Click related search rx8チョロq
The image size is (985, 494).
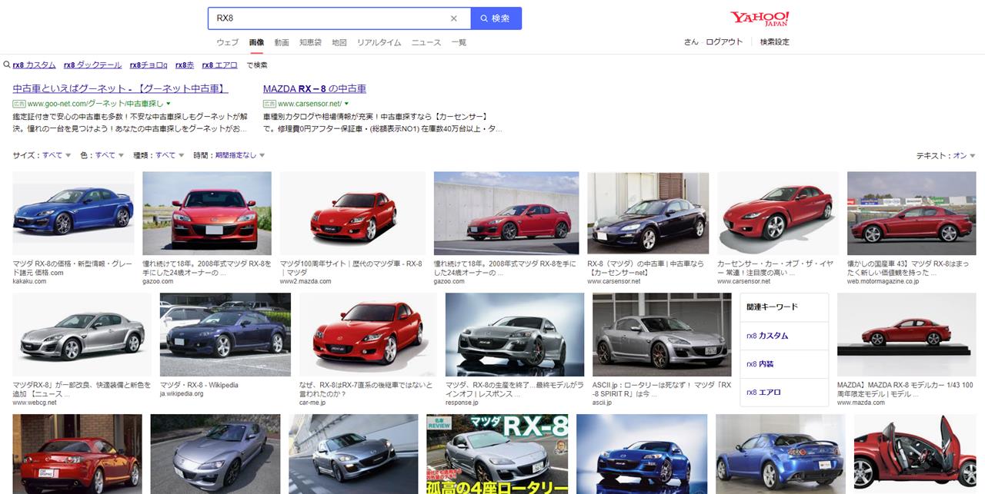pos(149,65)
